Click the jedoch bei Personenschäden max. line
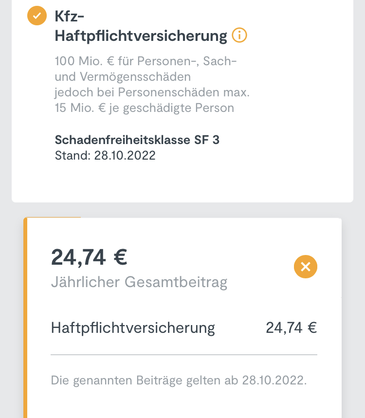365x418 pixels. click(x=152, y=92)
